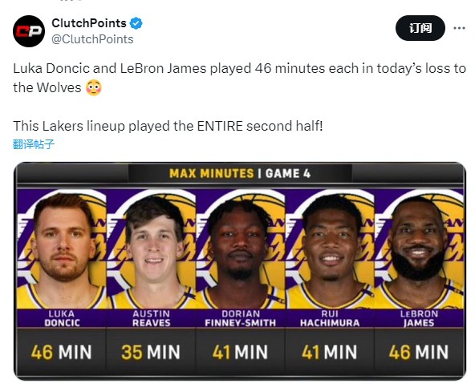This screenshot has width=475, height=388.
Task: Click Luka Doncic's 46 MIN stat
Action: (62, 352)
